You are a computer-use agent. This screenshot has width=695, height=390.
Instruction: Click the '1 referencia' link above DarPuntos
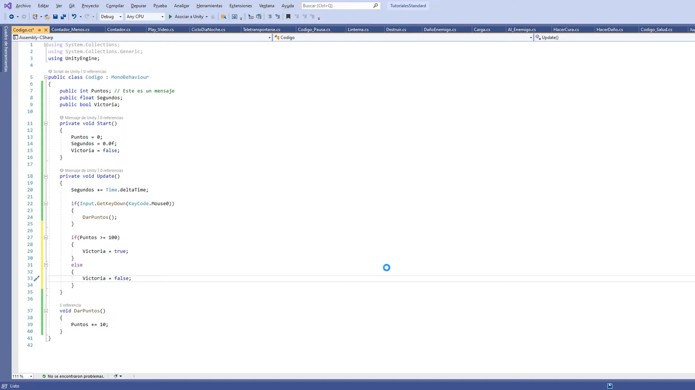pyautogui.click(x=70, y=305)
